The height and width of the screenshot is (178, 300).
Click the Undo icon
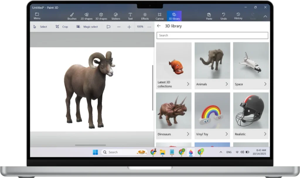pos(224,16)
